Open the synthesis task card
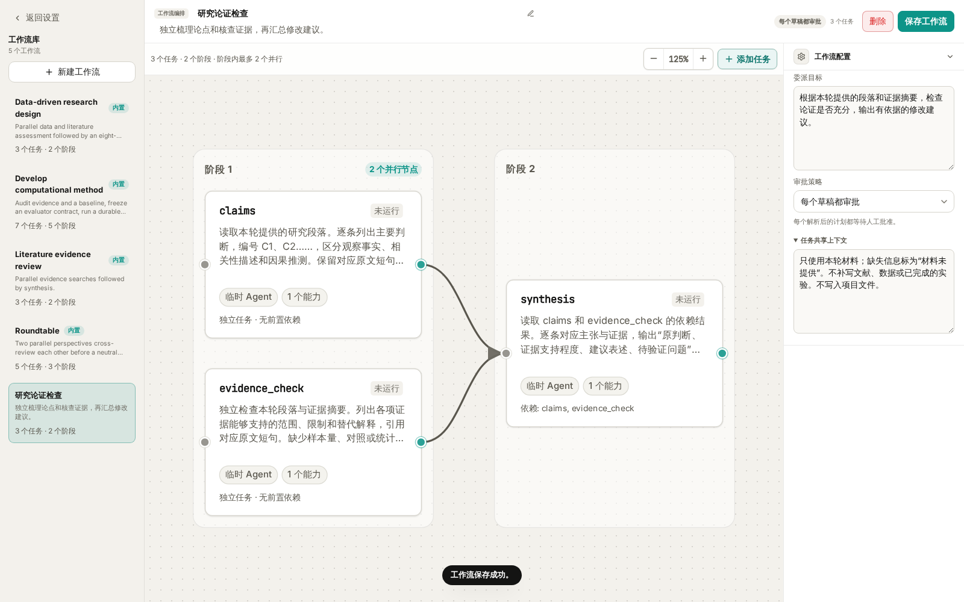This screenshot has width=964, height=602. pos(614,353)
